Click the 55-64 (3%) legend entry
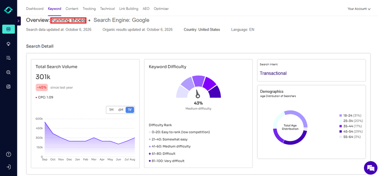The image size is (378, 176). tap(350, 137)
